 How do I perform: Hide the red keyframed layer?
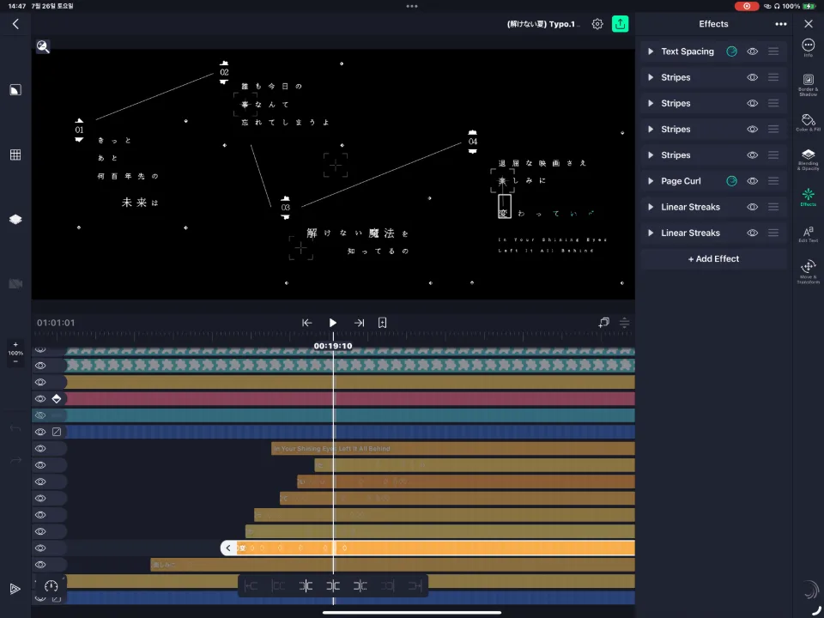[40, 399]
